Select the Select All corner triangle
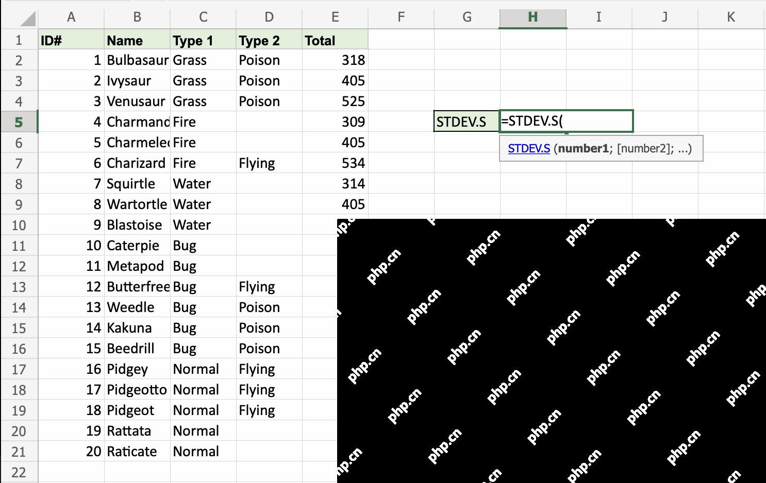The height and width of the screenshot is (483, 766). click(x=28, y=19)
